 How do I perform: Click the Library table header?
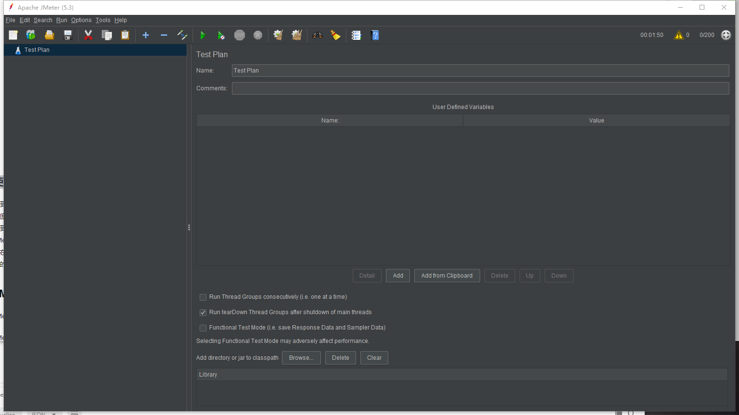pyautogui.click(x=462, y=375)
